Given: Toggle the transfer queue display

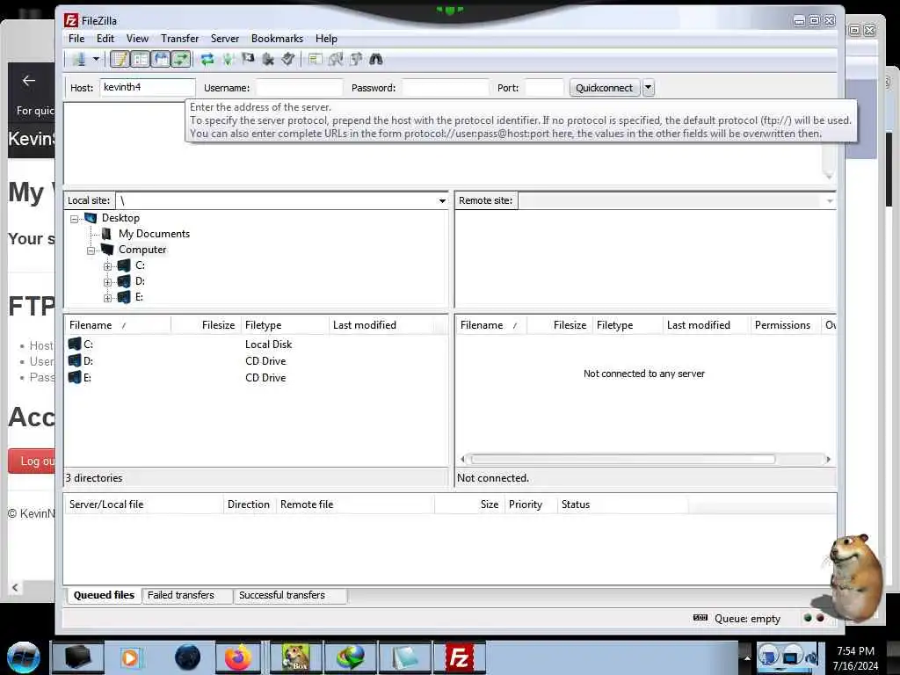Looking at the screenshot, I should 181,59.
